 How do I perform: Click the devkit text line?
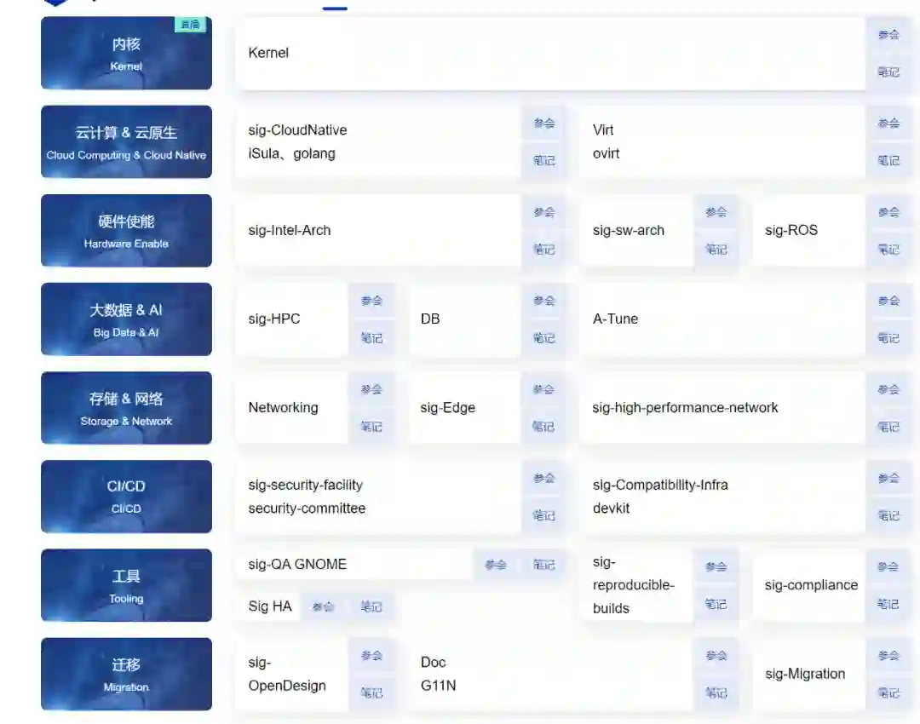point(611,509)
